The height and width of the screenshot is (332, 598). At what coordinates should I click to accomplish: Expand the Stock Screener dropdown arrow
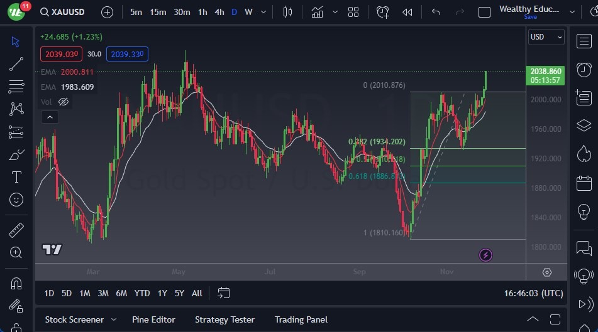coord(114,319)
